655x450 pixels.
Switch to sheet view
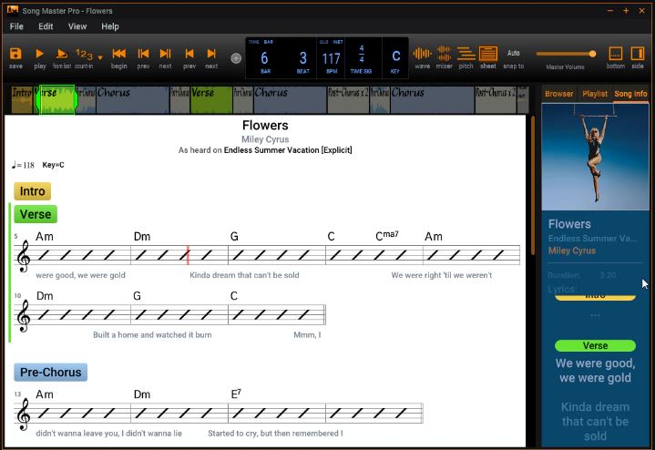[x=488, y=56]
